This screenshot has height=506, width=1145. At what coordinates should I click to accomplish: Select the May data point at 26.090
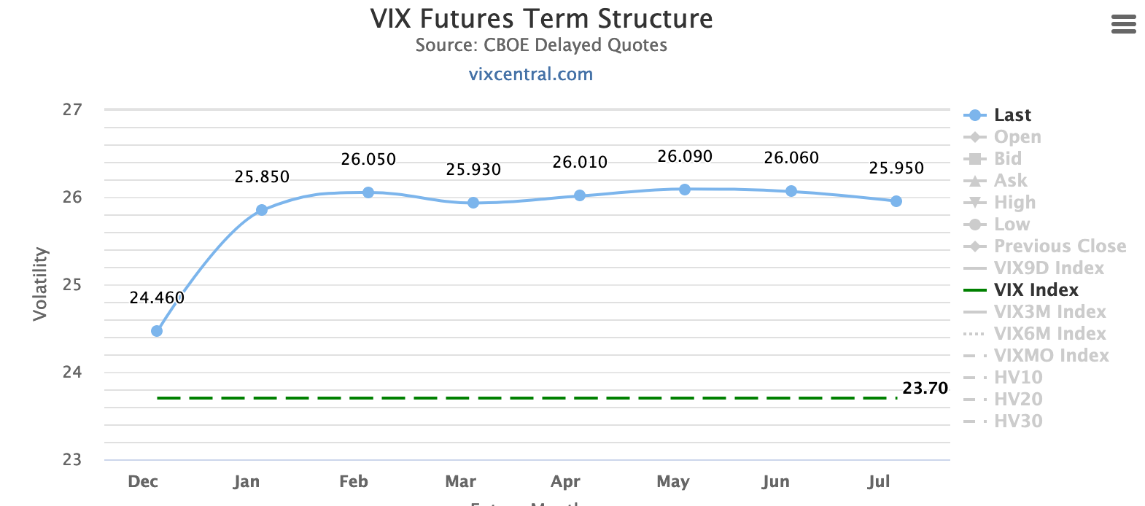point(685,190)
